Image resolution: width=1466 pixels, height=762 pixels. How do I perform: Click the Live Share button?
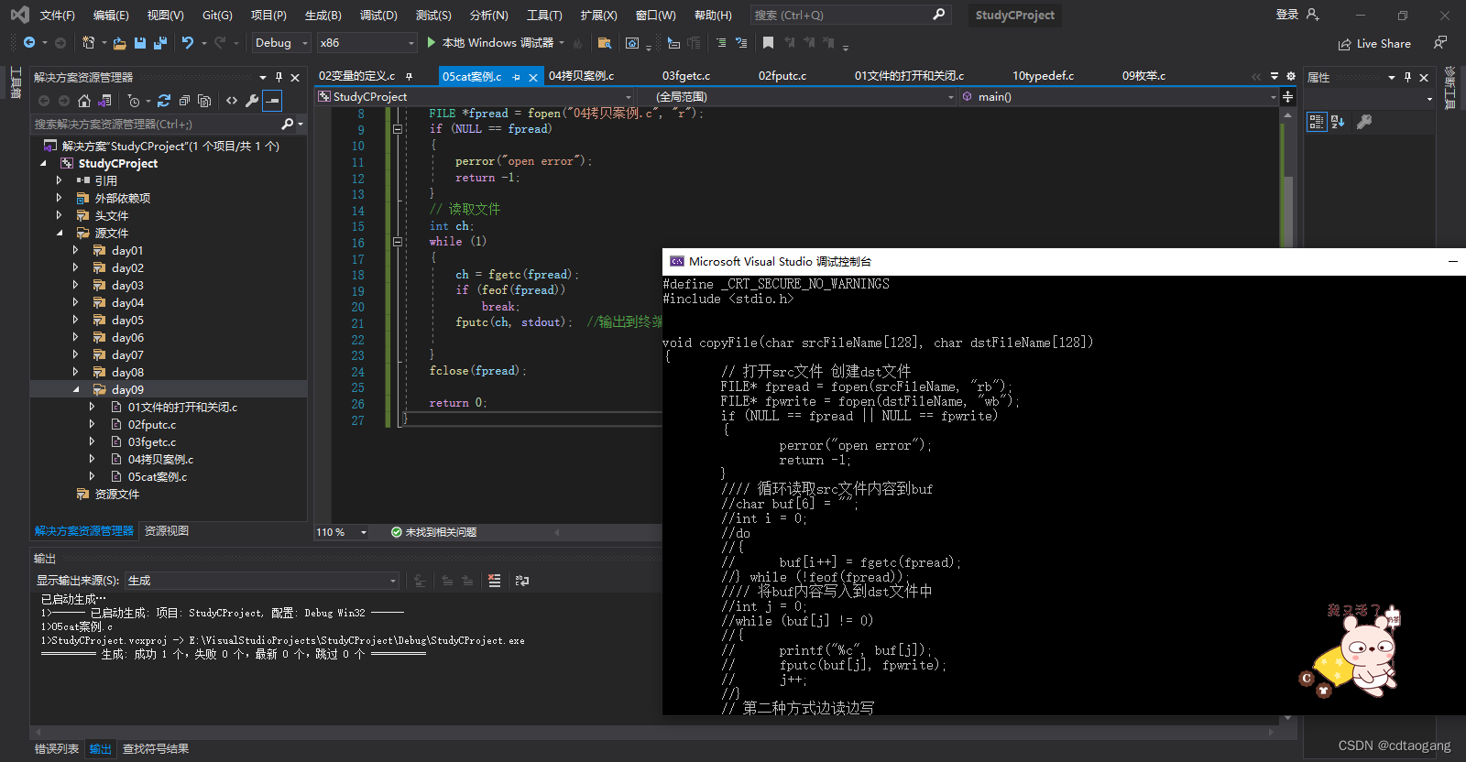tap(1374, 44)
